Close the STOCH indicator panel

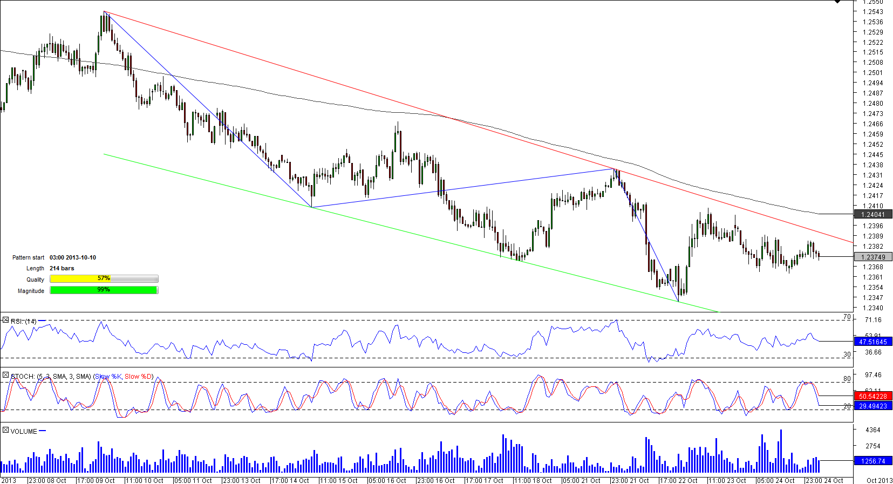(x=5, y=375)
